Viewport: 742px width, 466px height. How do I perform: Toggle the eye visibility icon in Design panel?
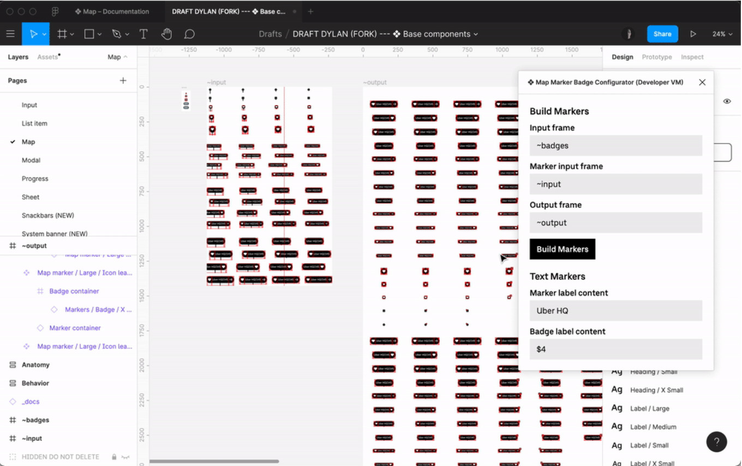(727, 101)
